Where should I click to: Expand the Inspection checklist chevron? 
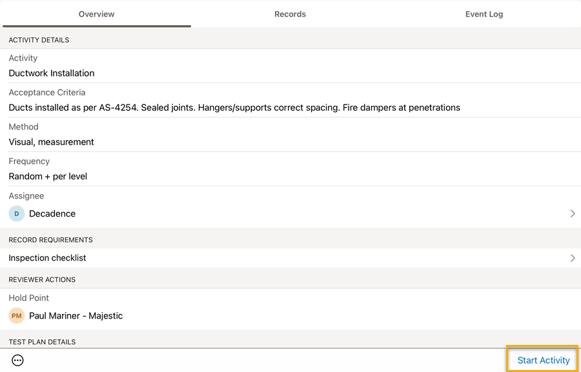pyautogui.click(x=573, y=258)
